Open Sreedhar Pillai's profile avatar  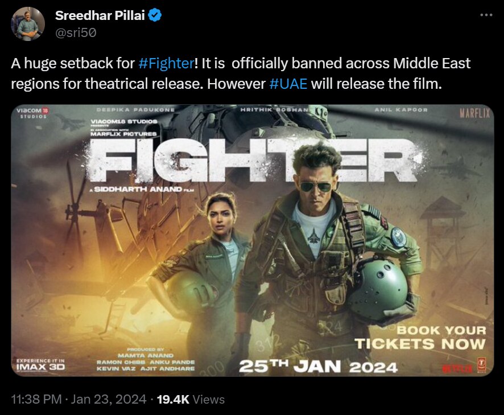[28, 24]
